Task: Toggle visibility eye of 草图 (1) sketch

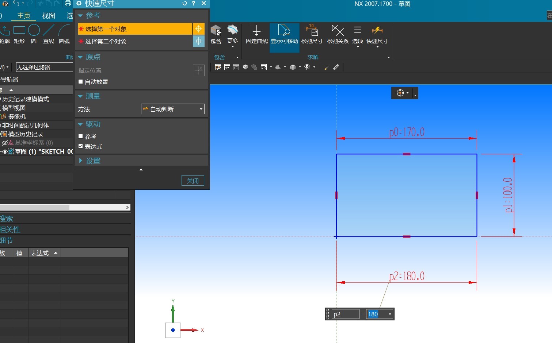Action: [5, 151]
